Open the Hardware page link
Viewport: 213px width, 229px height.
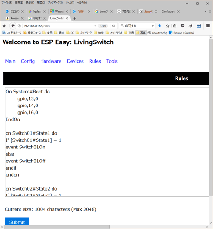point(51,61)
